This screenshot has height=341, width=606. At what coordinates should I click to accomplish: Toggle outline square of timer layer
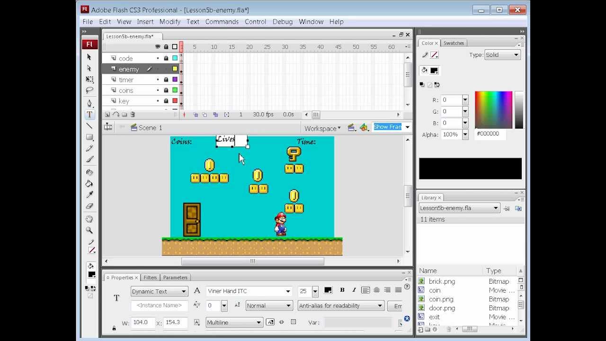pyautogui.click(x=175, y=80)
